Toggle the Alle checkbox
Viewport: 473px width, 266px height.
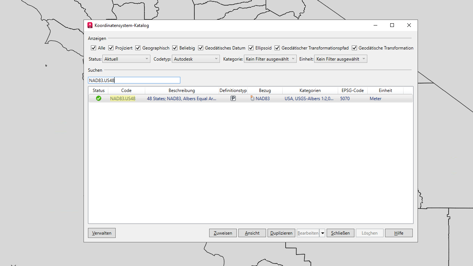tap(93, 48)
